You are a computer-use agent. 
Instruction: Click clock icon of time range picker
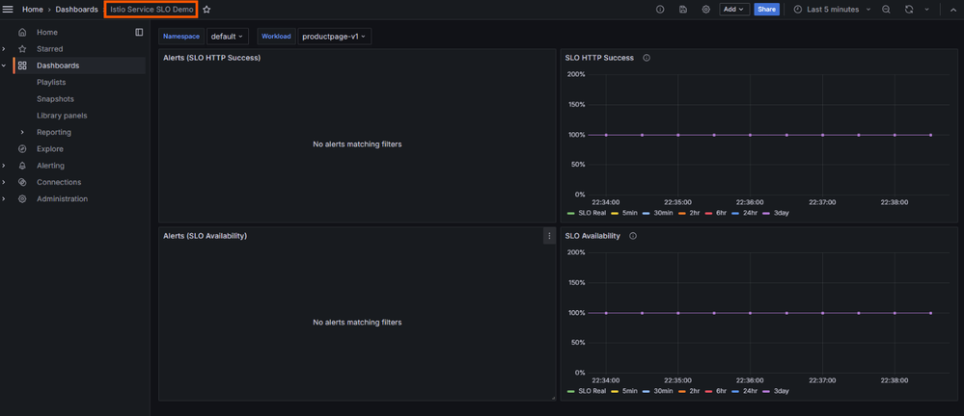[798, 10]
